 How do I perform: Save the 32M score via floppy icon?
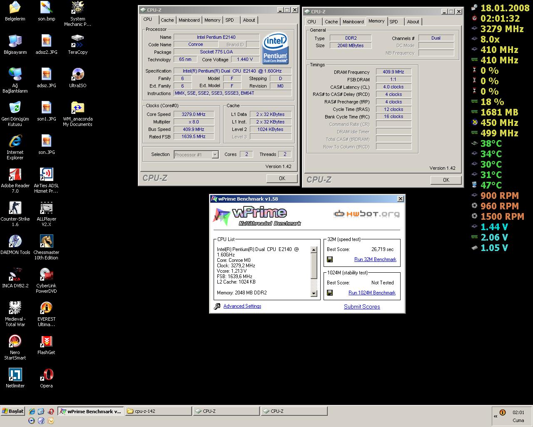[330, 259]
